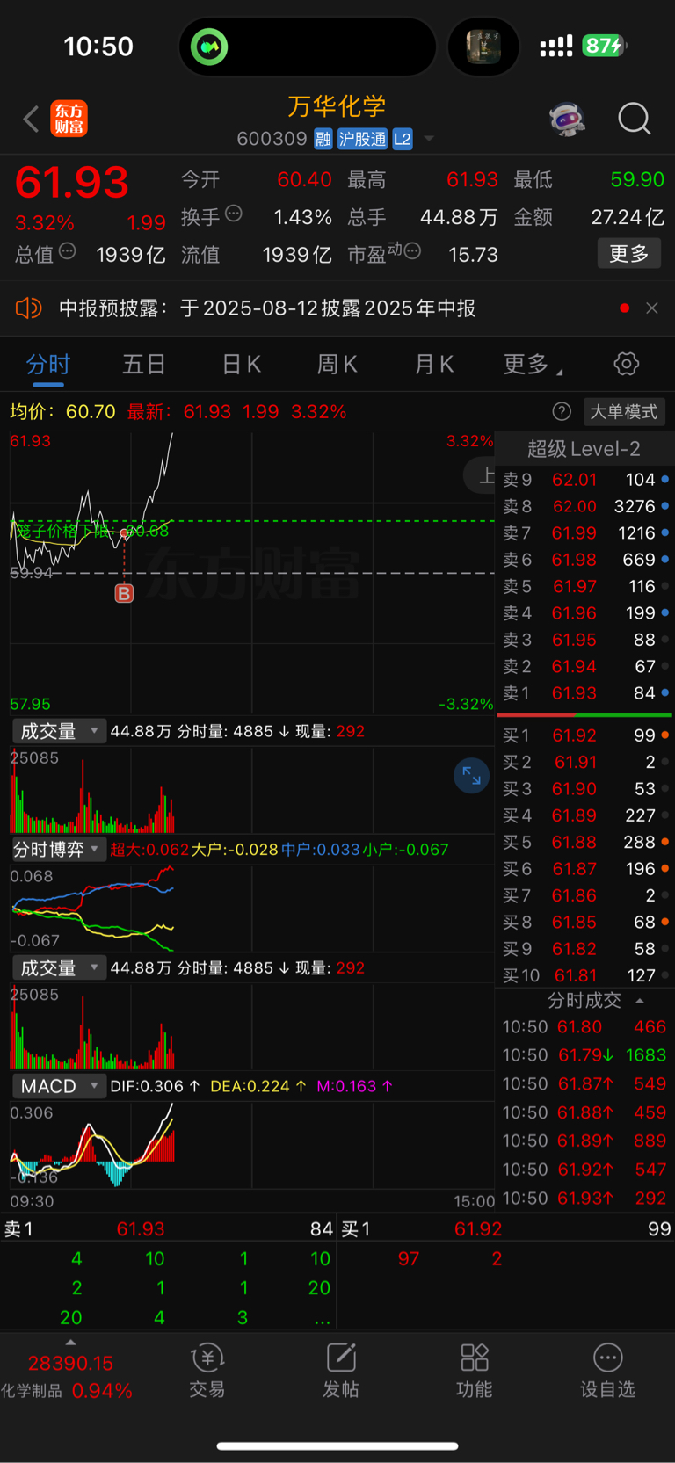Open 成交量 indicator dropdown under price chart

(59, 731)
